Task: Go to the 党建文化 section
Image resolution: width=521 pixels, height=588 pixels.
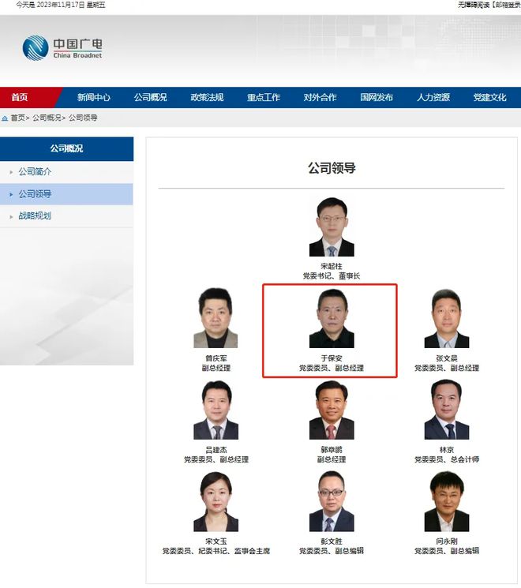Action: click(x=490, y=98)
